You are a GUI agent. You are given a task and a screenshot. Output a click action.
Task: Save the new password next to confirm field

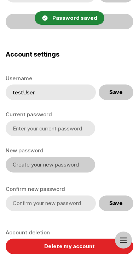click(116, 203)
